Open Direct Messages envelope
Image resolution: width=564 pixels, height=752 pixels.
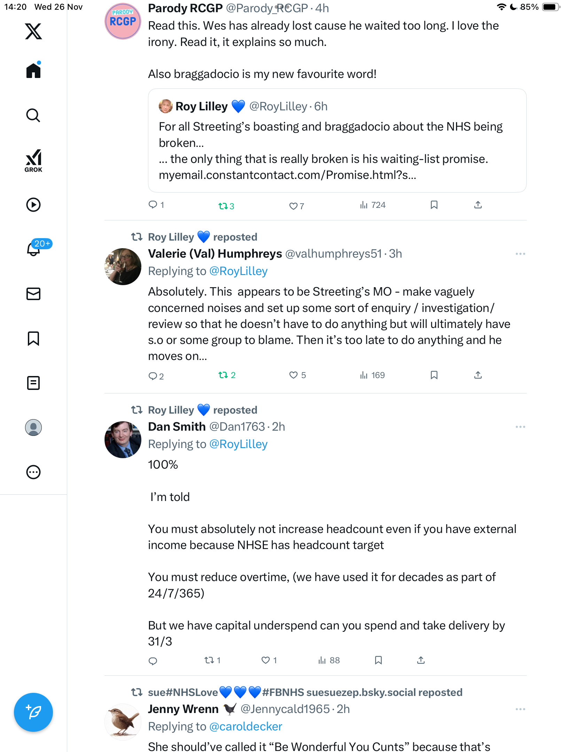click(33, 294)
